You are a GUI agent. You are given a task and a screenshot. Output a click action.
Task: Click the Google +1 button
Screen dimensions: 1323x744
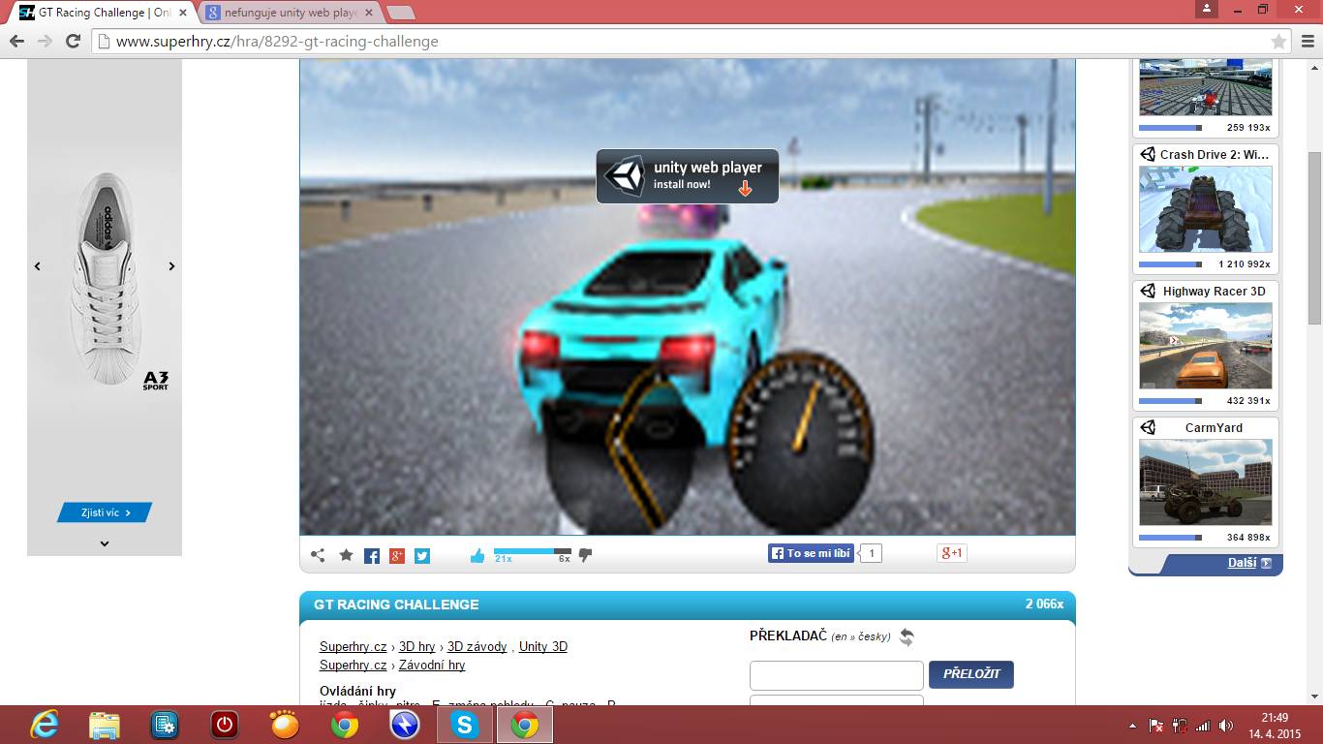(951, 553)
